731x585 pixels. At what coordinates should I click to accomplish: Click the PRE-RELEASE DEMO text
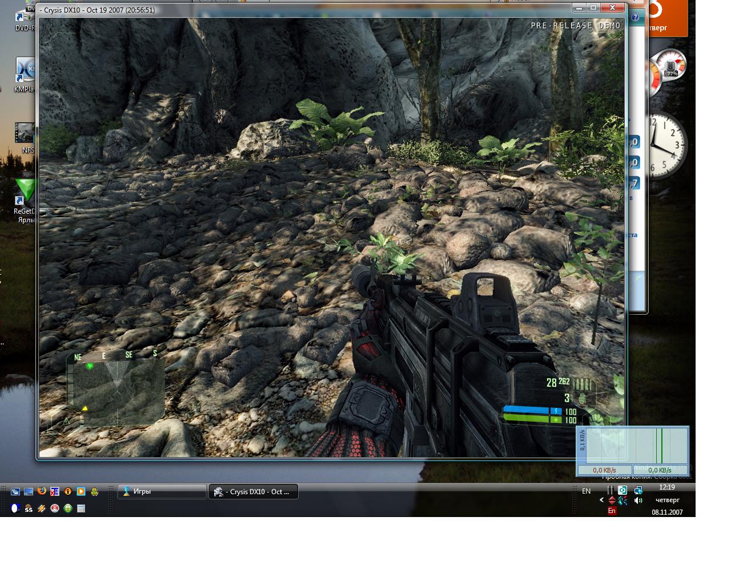576,26
